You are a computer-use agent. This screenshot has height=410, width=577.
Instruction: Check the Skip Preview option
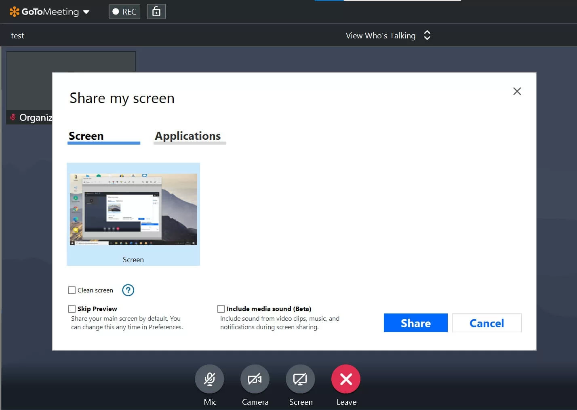tap(72, 309)
